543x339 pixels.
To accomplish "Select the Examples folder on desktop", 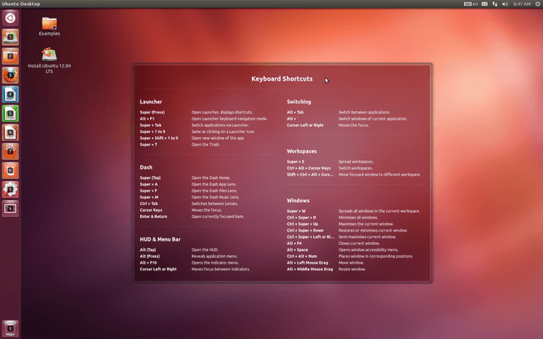I will point(49,25).
